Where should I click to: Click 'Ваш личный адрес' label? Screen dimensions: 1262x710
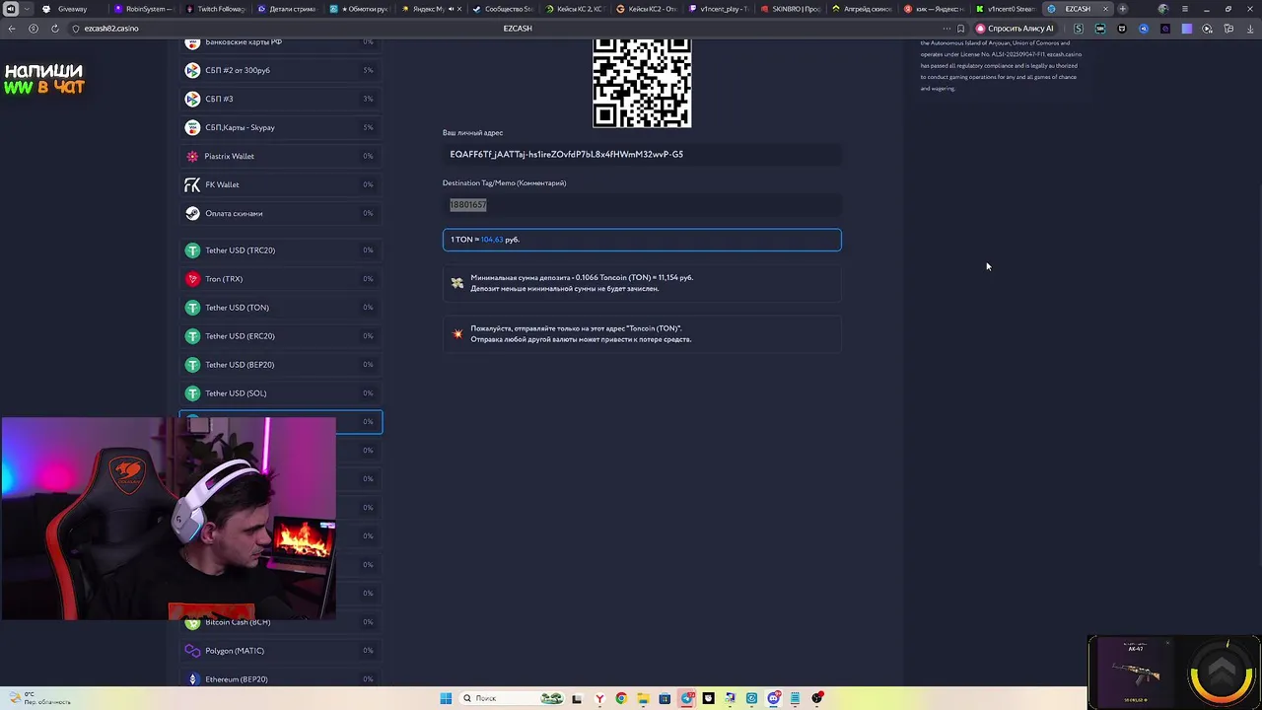coord(472,133)
